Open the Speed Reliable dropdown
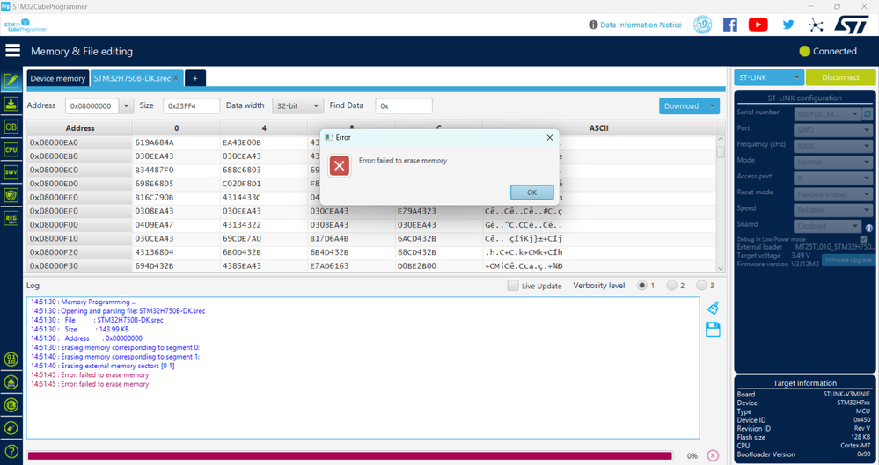Image resolution: width=879 pixels, height=465 pixels. click(833, 210)
